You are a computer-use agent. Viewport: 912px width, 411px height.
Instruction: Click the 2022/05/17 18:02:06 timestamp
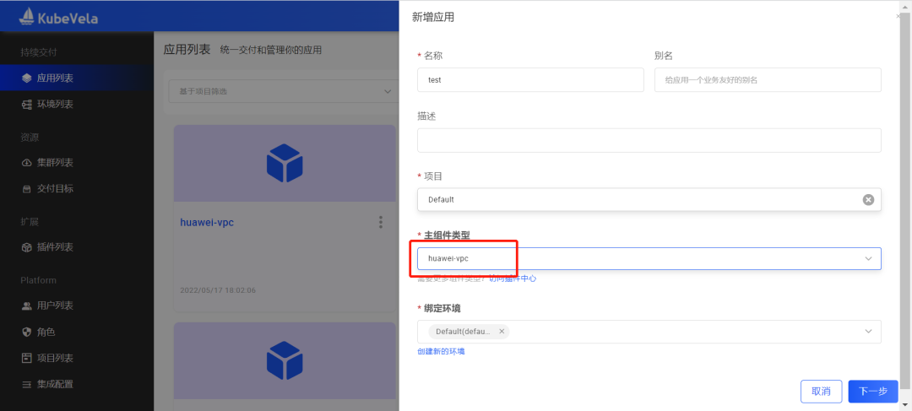[x=218, y=290]
